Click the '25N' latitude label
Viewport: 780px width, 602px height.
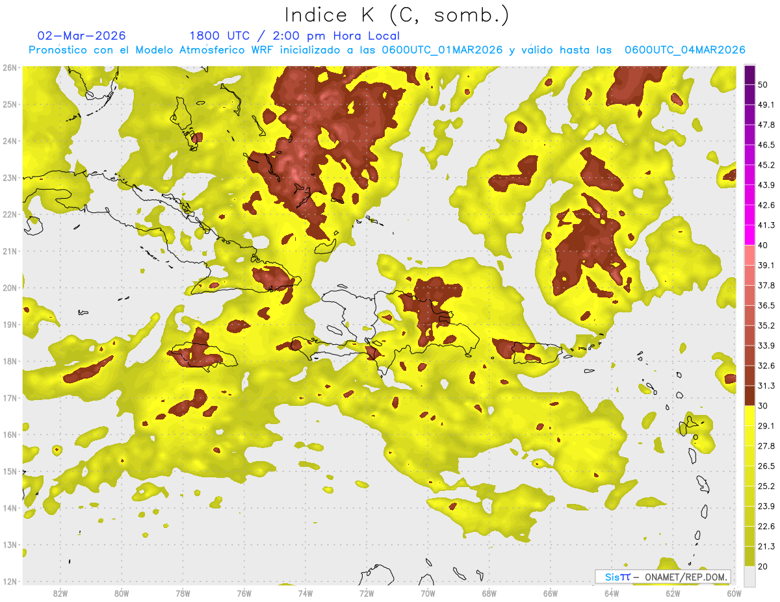(10, 105)
